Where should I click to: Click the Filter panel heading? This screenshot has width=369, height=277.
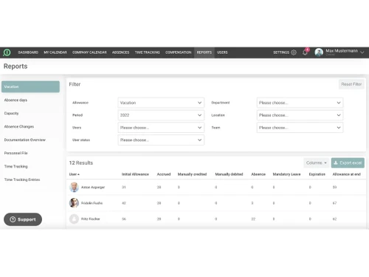pyautogui.click(x=75, y=84)
